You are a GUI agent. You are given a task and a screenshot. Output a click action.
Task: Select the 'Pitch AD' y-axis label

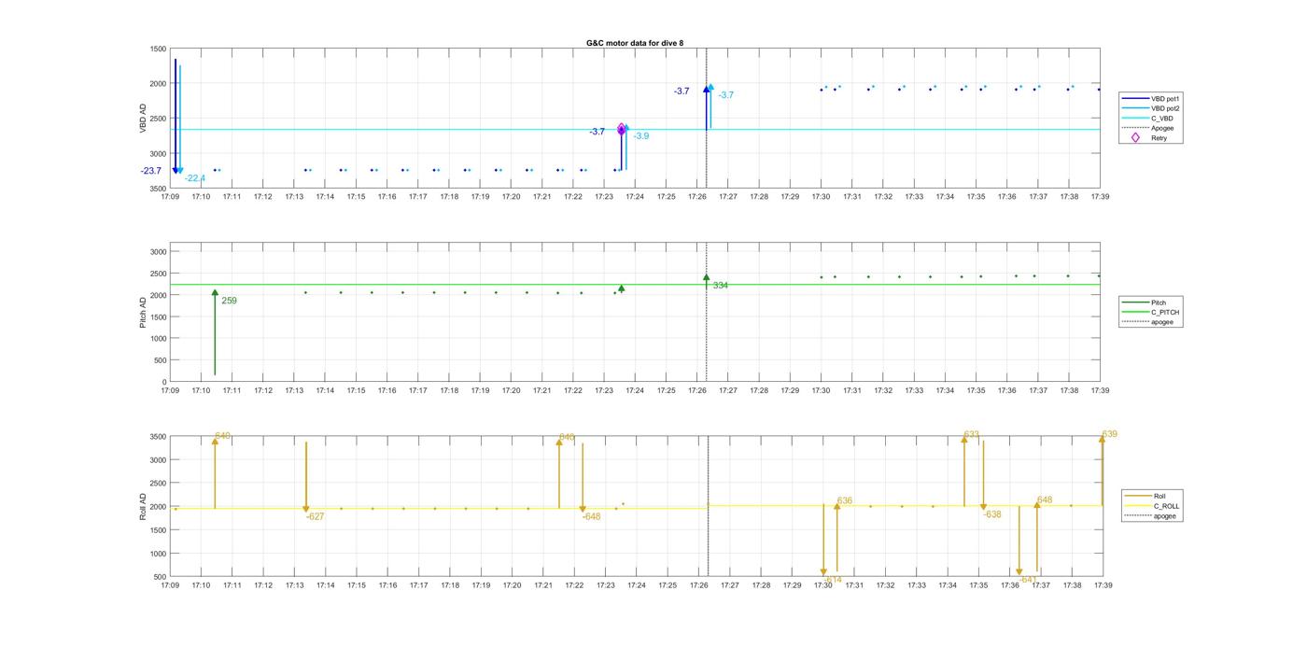pyautogui.click(x=144, y=313)
